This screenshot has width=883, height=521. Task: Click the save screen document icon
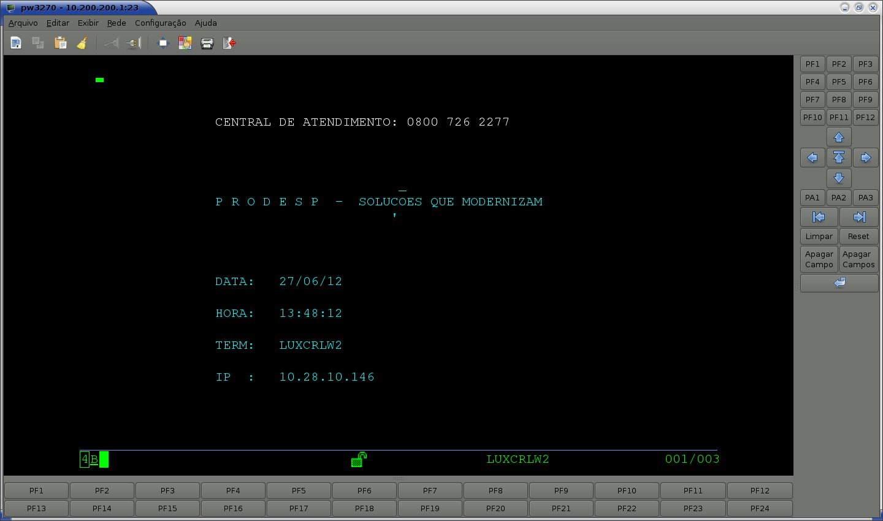[16, 43]
